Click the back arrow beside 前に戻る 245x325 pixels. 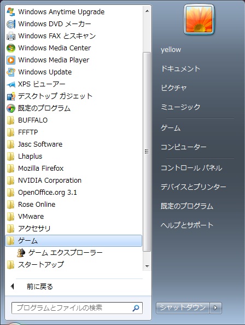tap(12, 287)
